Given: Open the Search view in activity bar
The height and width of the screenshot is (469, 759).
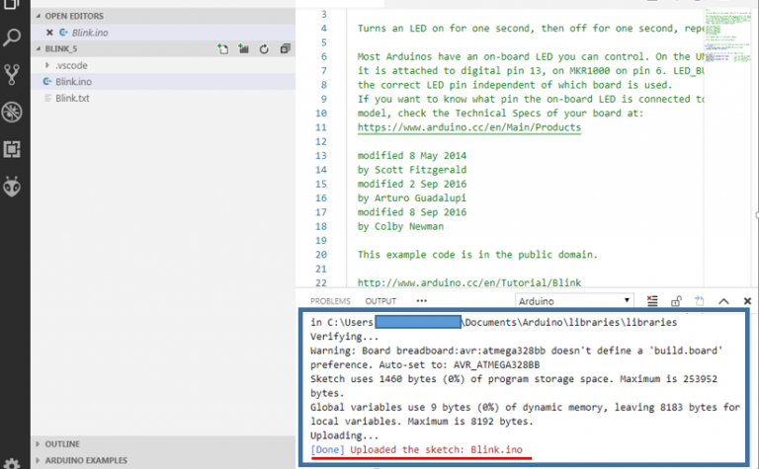Looking at the screenshot, I should point(13,39).
